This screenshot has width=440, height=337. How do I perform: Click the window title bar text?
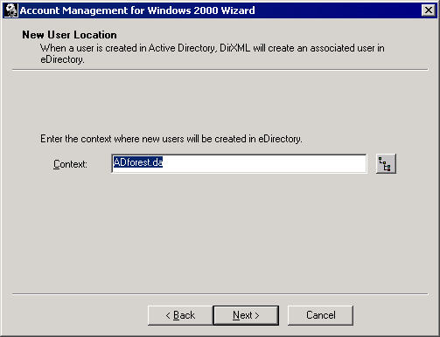click(x=137, y=10)
